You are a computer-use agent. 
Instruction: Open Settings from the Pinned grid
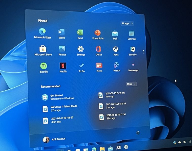point(81,51)
